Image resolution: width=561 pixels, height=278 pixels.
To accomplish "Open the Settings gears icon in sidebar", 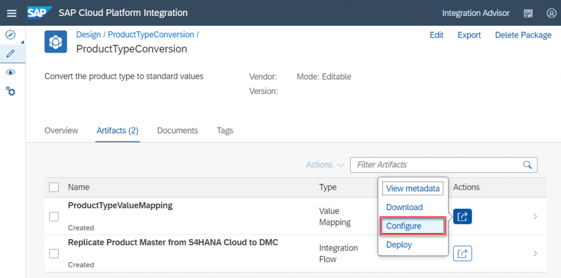I will pos(11,91).
